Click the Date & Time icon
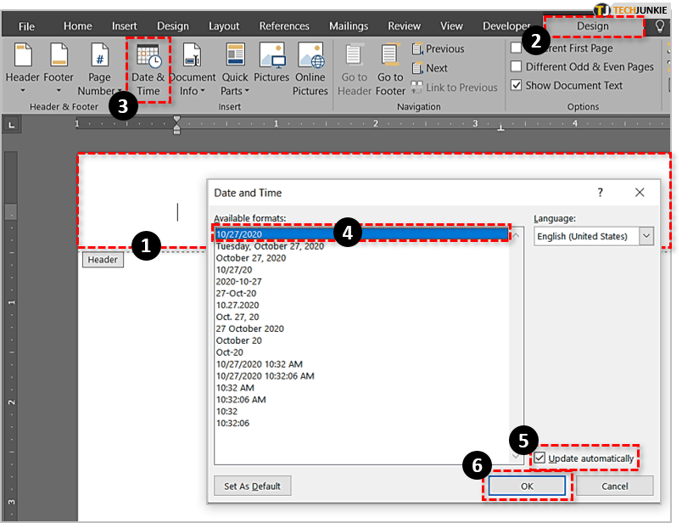 (x=148, y=59)
